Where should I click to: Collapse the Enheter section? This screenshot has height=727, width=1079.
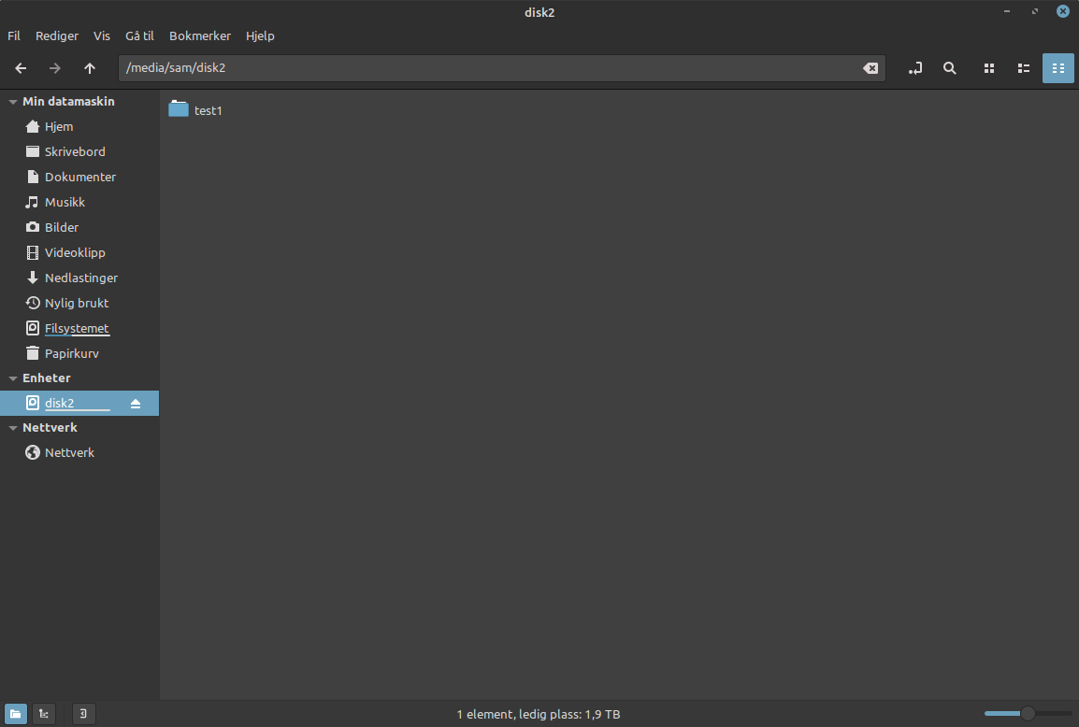click(x=12, y=378)
